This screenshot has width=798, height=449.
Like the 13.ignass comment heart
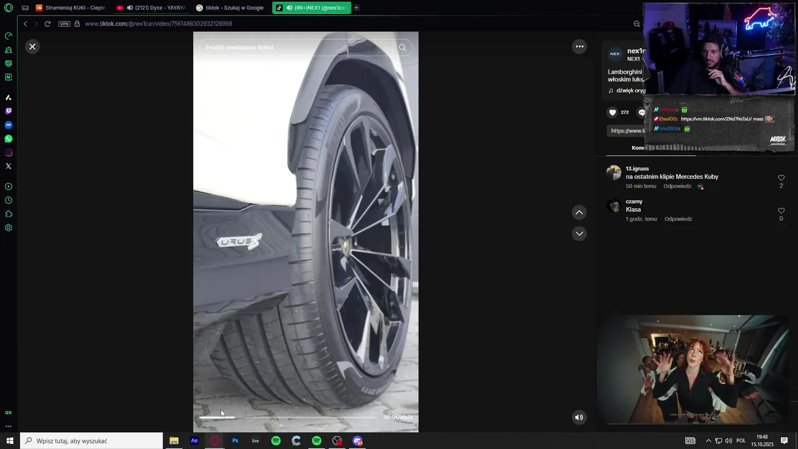point(781,178)
